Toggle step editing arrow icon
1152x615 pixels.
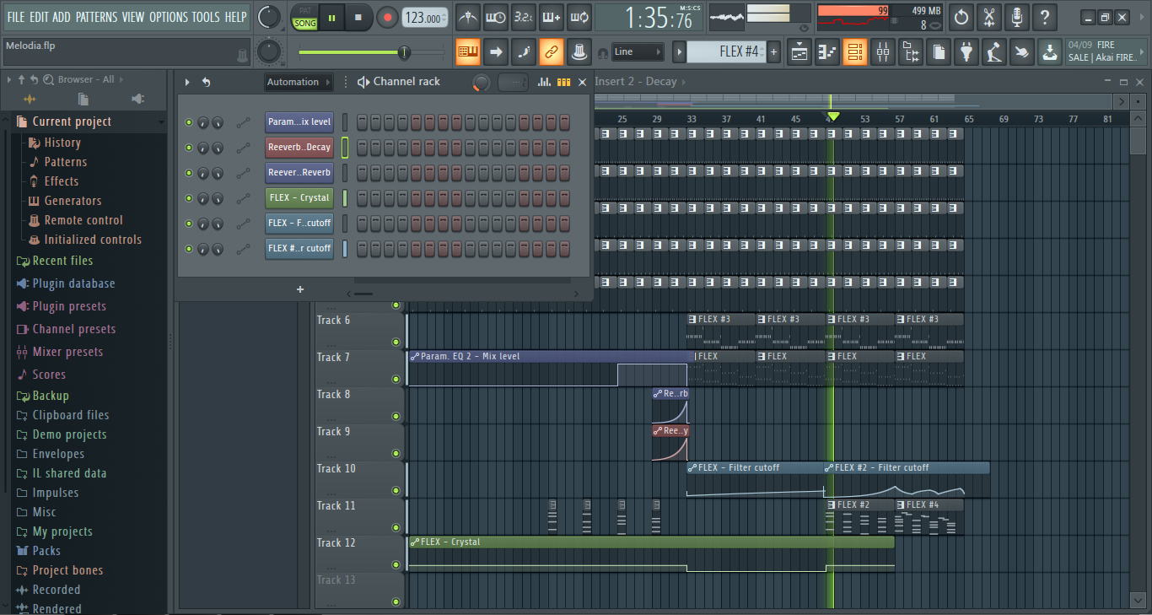(x=496, y=52)
